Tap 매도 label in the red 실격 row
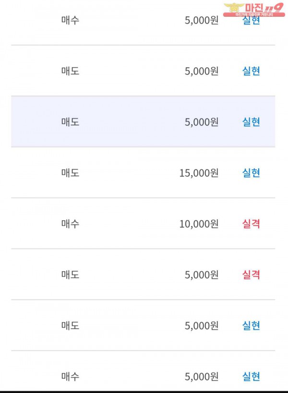 click(x=70, y=274)
